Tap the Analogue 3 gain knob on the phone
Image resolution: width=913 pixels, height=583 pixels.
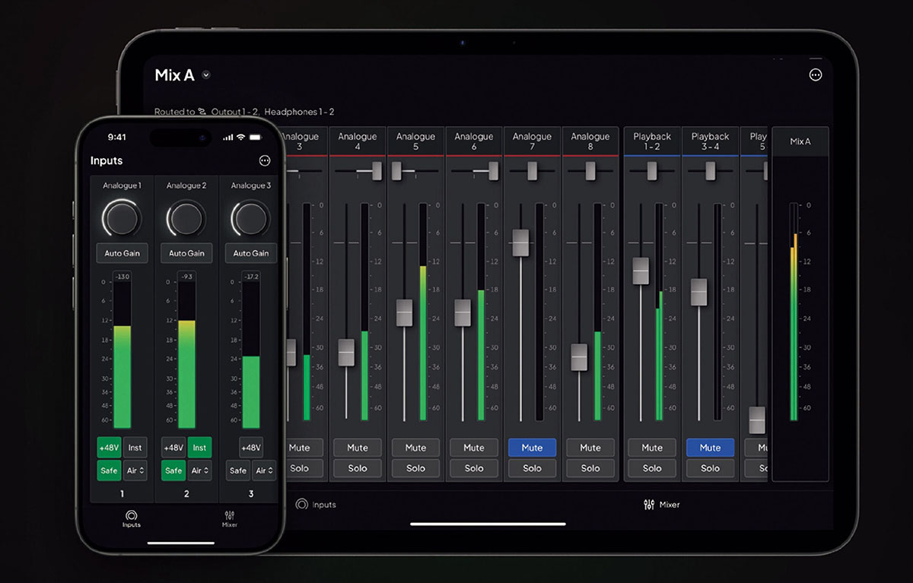tap(250, 218)
